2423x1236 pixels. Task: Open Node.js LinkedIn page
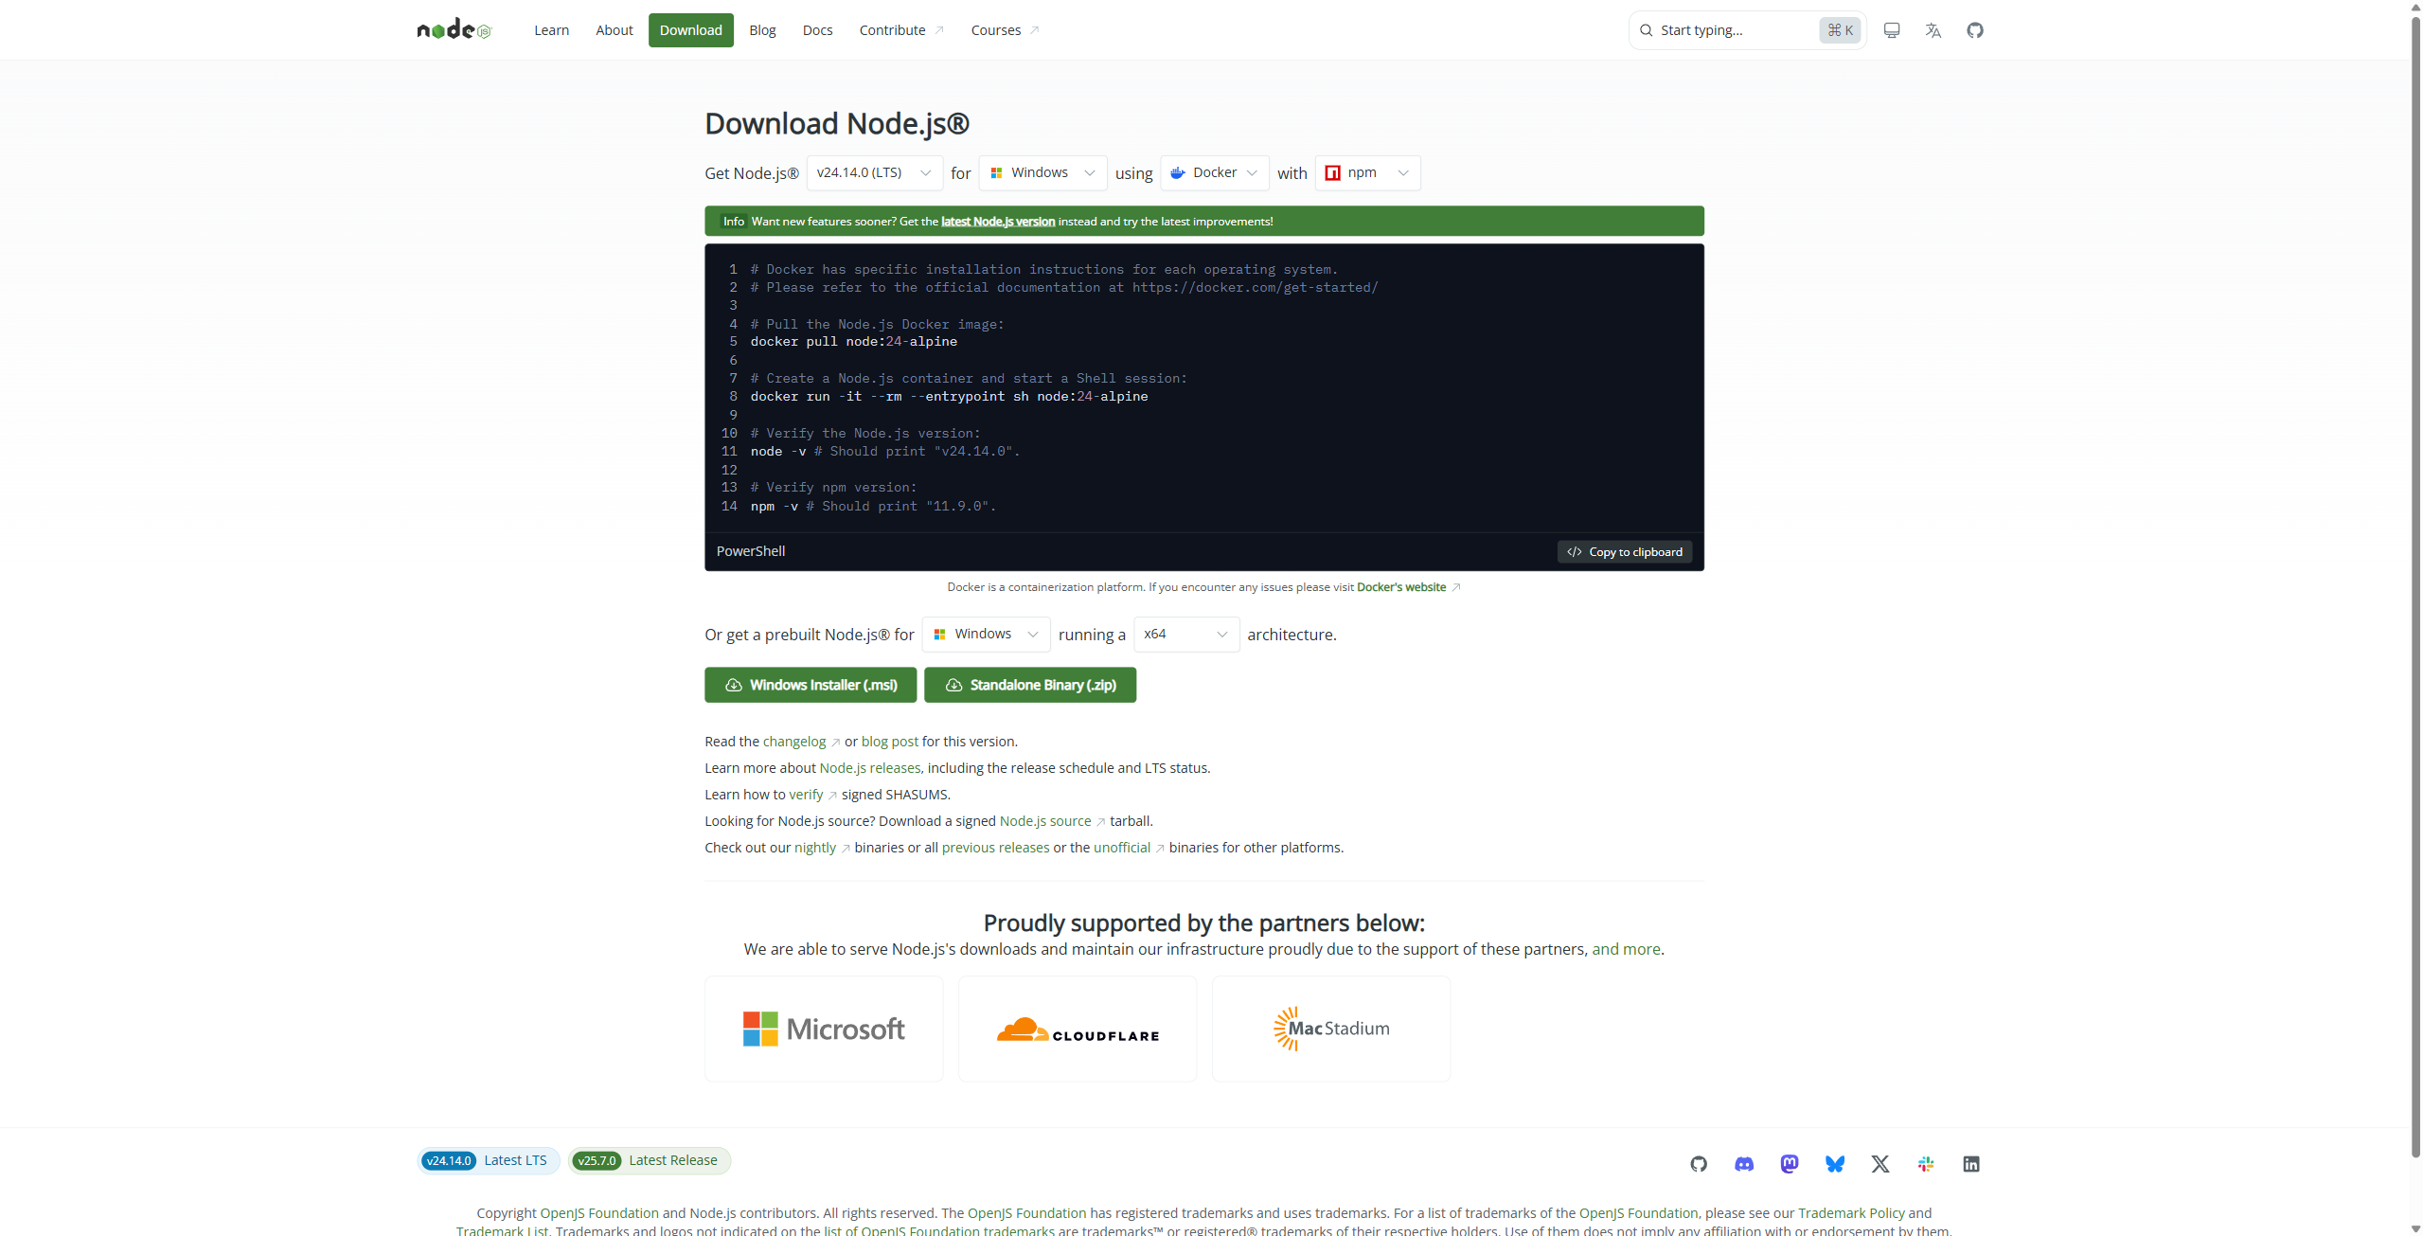[1971, 1163]
